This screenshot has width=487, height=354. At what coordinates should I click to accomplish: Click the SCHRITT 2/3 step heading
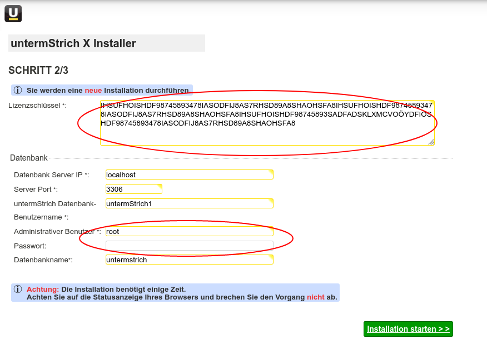pyautogui.click(x=38, y=70)
